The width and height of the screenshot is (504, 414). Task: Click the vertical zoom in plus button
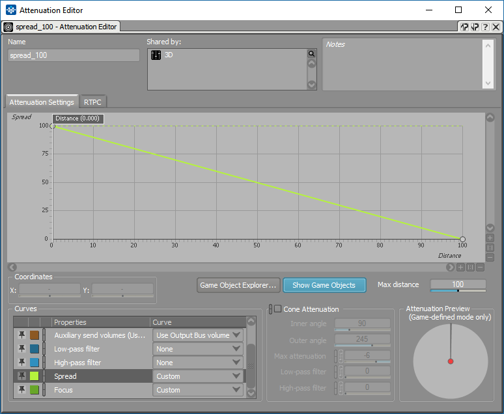490,238
